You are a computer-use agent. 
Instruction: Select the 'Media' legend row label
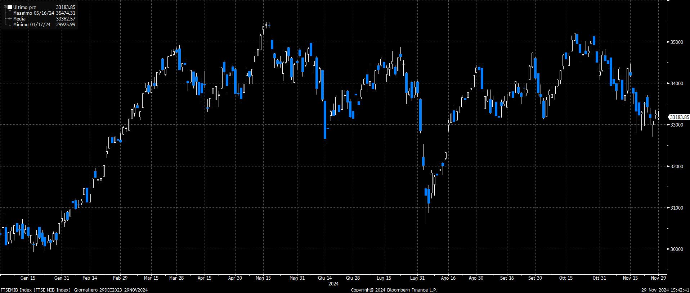pyautogui.click(x=19, y=19)
